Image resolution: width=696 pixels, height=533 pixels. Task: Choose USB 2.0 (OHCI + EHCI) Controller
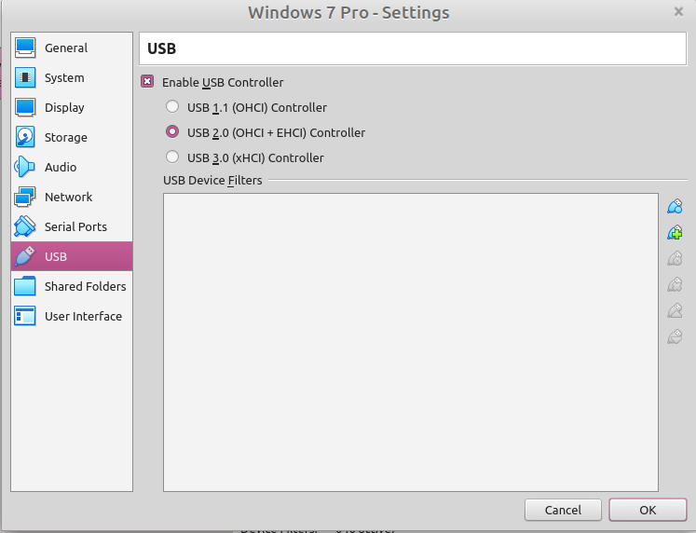[172, 132]
